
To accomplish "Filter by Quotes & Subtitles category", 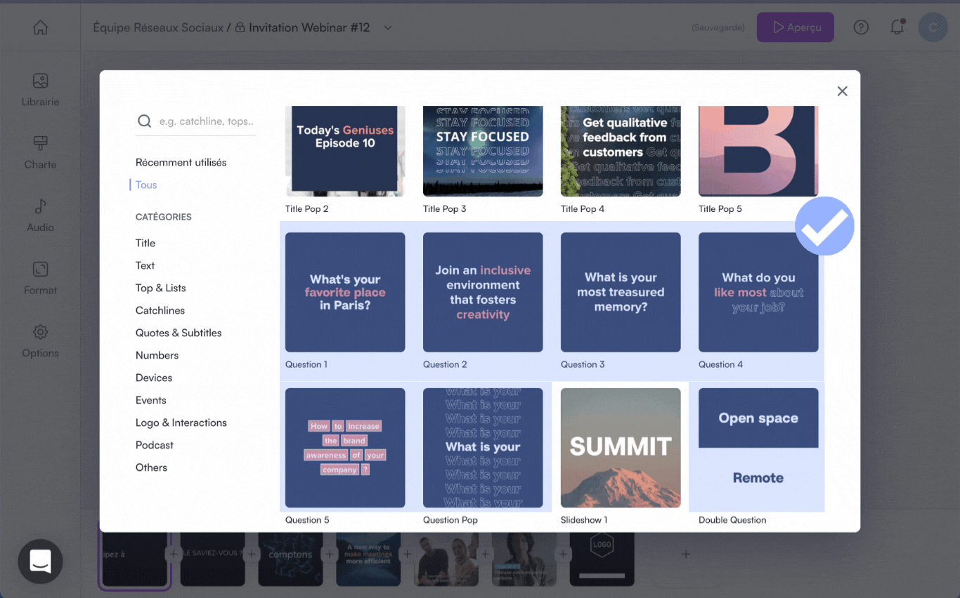I will (x=179, y=333).
